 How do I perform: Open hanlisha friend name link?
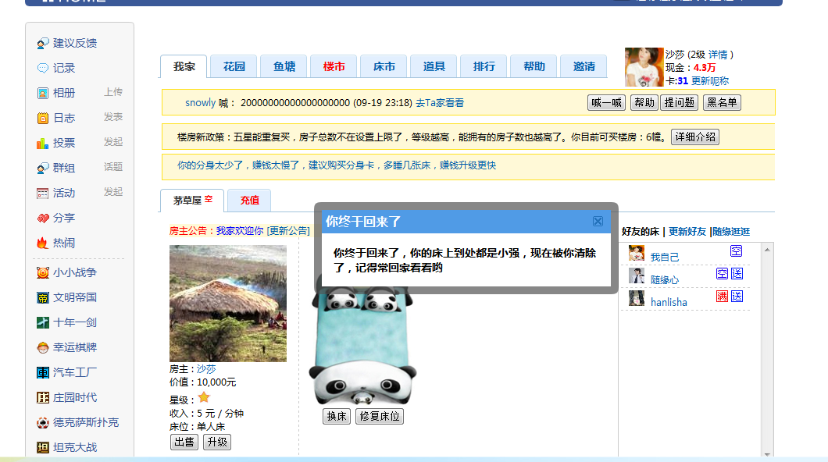(x=669, y=302)
